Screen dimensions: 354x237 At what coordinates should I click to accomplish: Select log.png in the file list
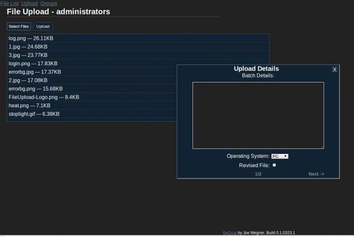click(31, 38)
